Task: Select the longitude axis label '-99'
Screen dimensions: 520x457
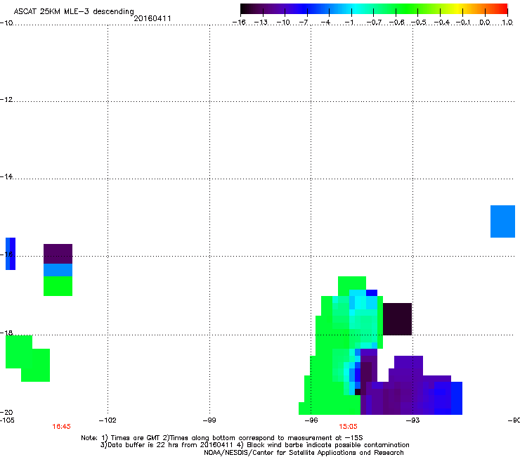Action: click(209, 420)
